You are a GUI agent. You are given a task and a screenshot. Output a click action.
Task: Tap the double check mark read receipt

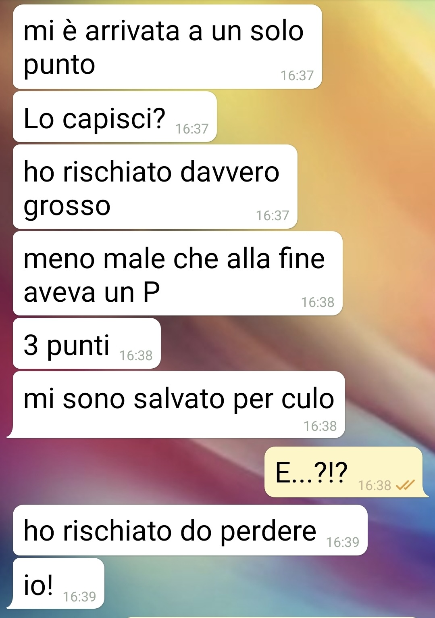[405, 485]
